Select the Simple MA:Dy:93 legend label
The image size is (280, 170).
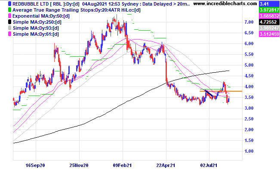point(36,28)
